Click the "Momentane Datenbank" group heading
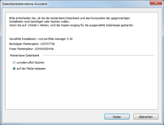The height and width of the screenshot is (125, 164). 25,56
